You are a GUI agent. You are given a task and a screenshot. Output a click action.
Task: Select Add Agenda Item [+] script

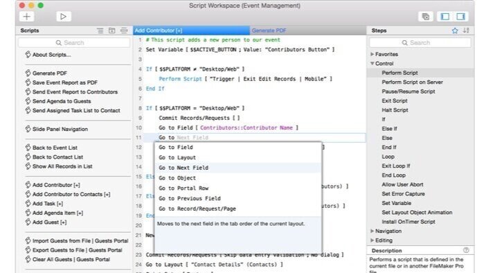point(54,213)
